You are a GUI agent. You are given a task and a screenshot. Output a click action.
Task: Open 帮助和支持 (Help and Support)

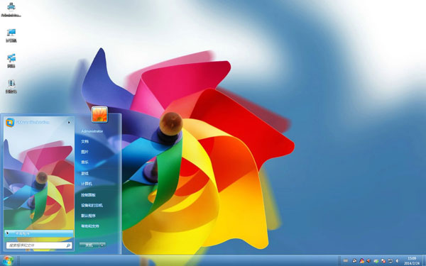click(90, 226)
